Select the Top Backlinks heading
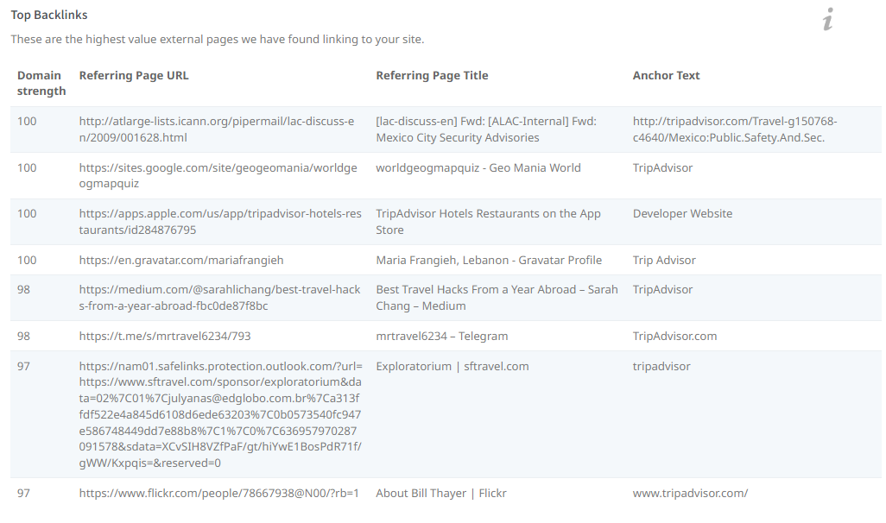The image size is (886, 523). tap(49, 16)
